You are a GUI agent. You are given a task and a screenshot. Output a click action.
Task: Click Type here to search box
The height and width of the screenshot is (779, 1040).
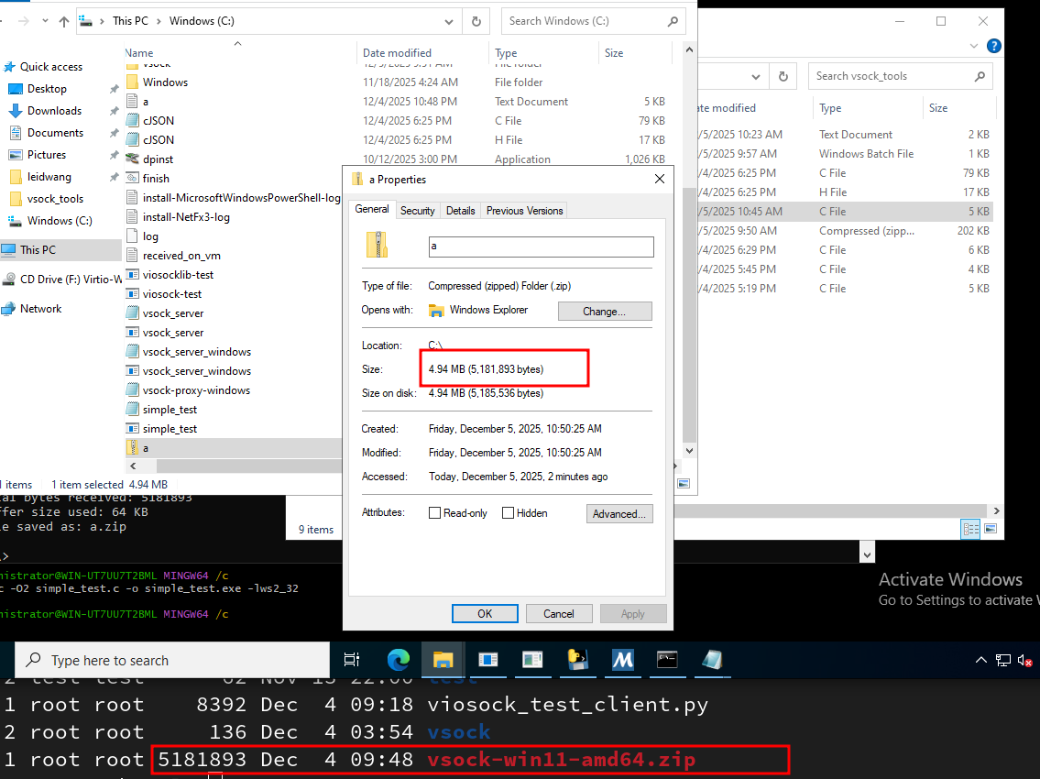point(172,660)
